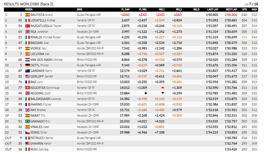This screenshot has height=154, width=267.
Task: Click OUT status for SYAHRIN Hafizh
Action: coord(8,143)
